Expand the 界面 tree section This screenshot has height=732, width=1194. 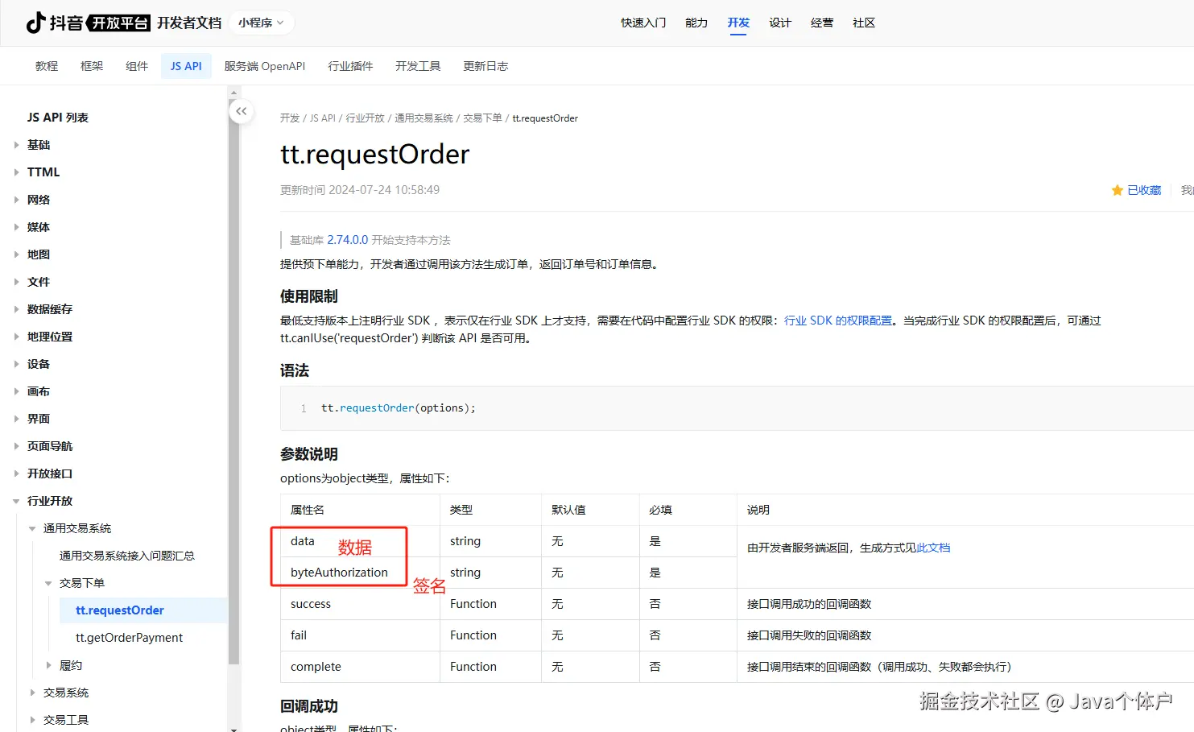click(16, 419)
